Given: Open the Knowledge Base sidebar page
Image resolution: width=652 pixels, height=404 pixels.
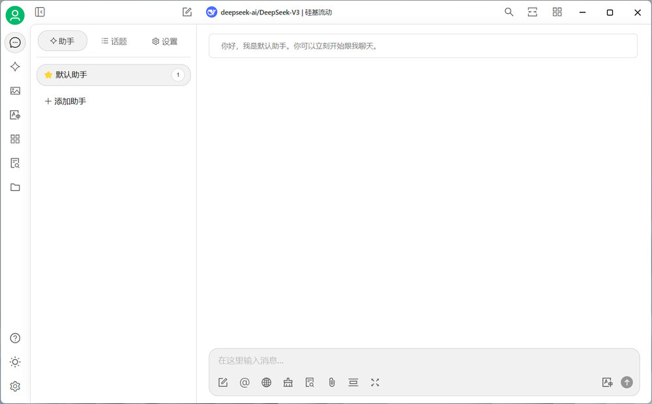Looking at the screenshot, I should click(x=15, y=163).
